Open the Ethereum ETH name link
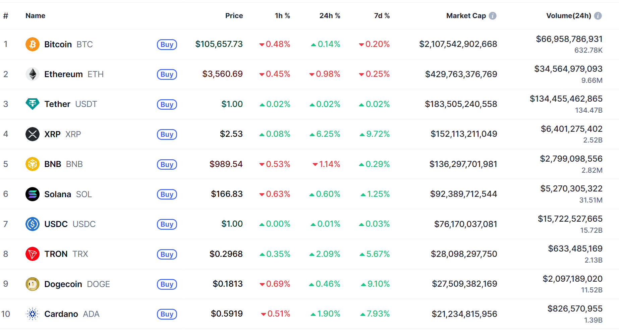 click(x=74, y=74)
